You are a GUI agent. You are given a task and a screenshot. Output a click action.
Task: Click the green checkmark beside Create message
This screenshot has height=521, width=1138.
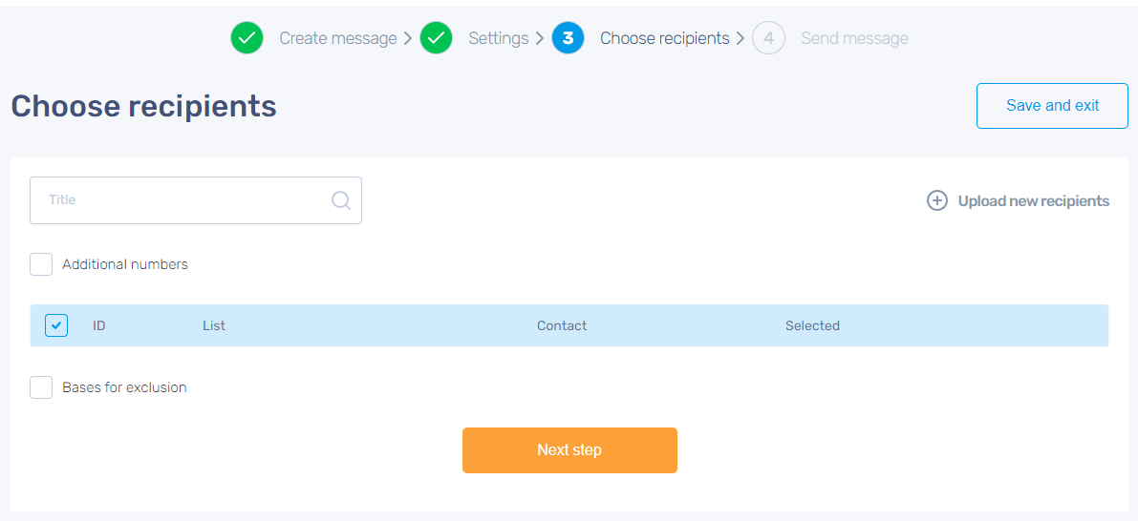pyautogui.click(x=247, y=38)
